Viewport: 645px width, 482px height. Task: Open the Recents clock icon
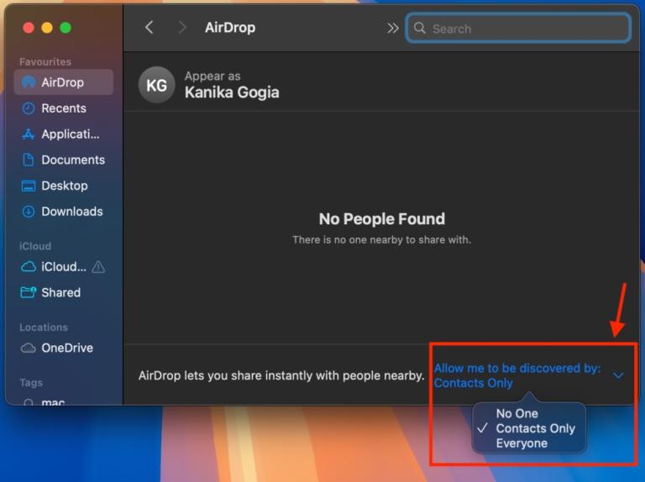(28, 108)
